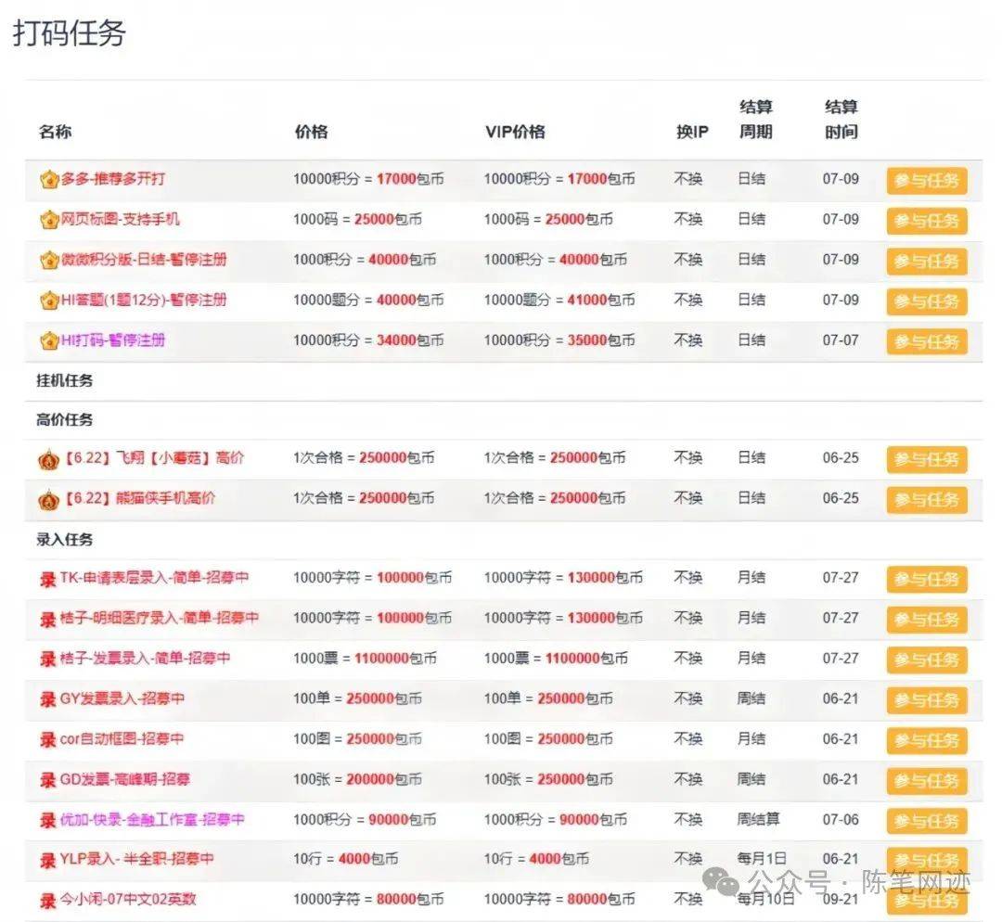Select the 录入任务 section heading
Image resolution: width=1002 pixels, height=922 pixels.
pyautogui.click(x=65, y=540)
